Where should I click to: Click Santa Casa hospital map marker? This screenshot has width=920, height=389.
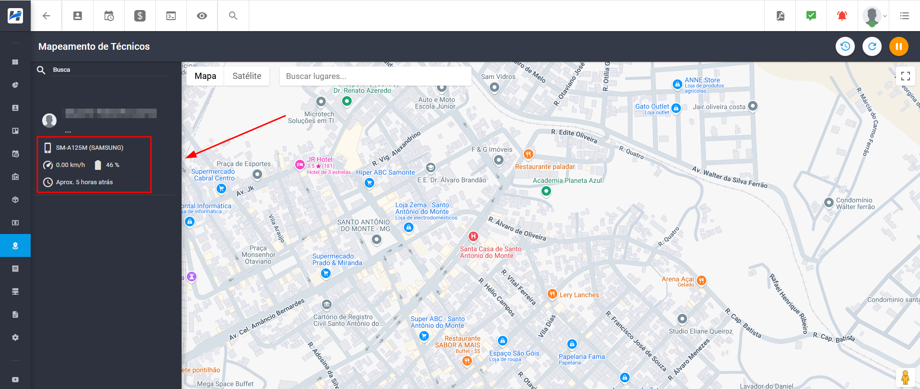click(473, 236)
